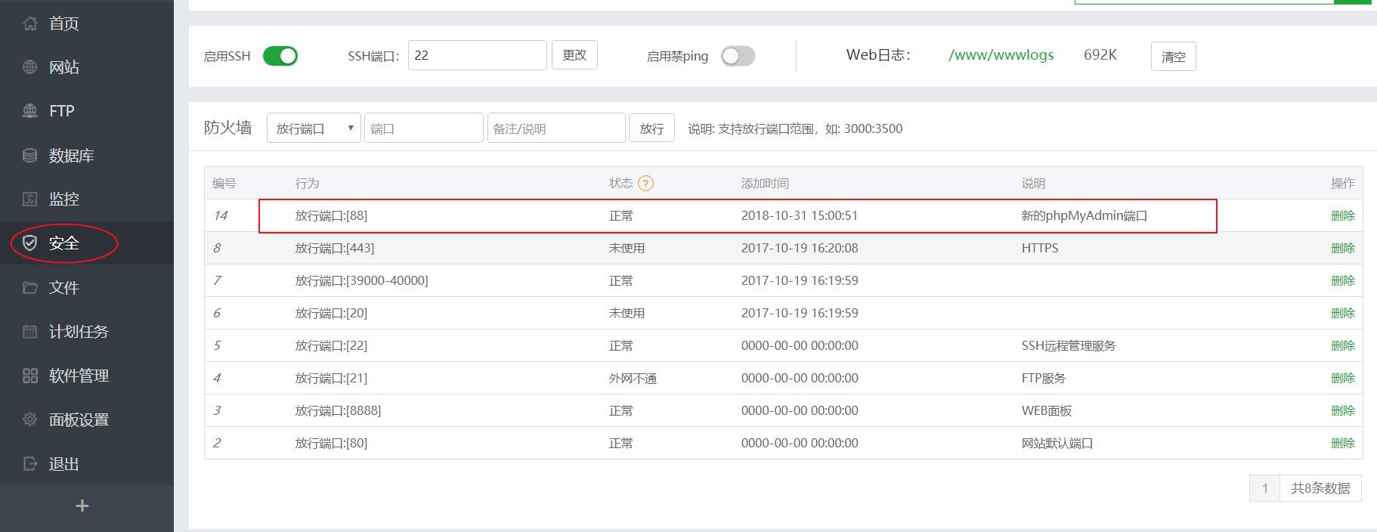1377x532 pixels.
Task: Click the 2018-10-31 15:00:51 timestamp
Action: (x=800, y=215)
